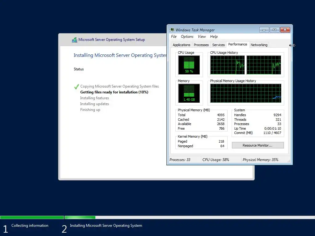315x236 pixels.
Task: Click the Memory gauge showing 1.40 GB
Action: 189,93
